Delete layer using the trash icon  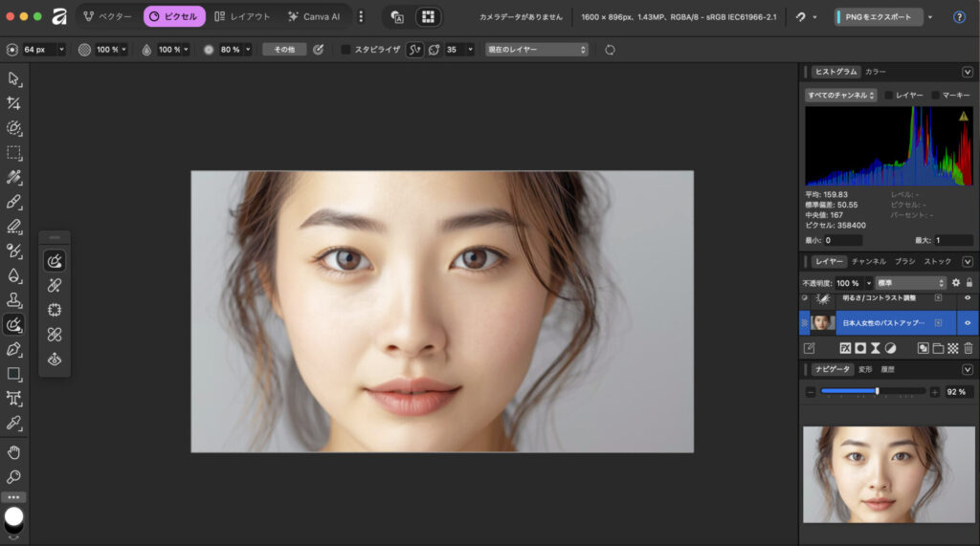pyautogui.click(x=968, y=348)
